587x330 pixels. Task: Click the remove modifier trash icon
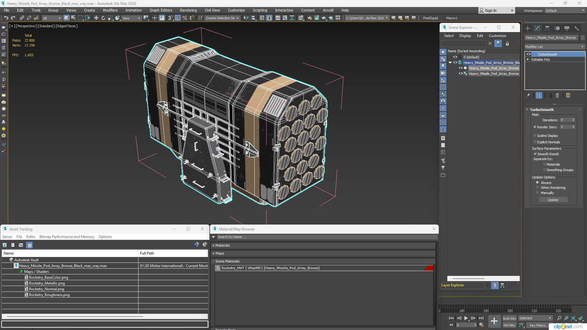(557, 96)
